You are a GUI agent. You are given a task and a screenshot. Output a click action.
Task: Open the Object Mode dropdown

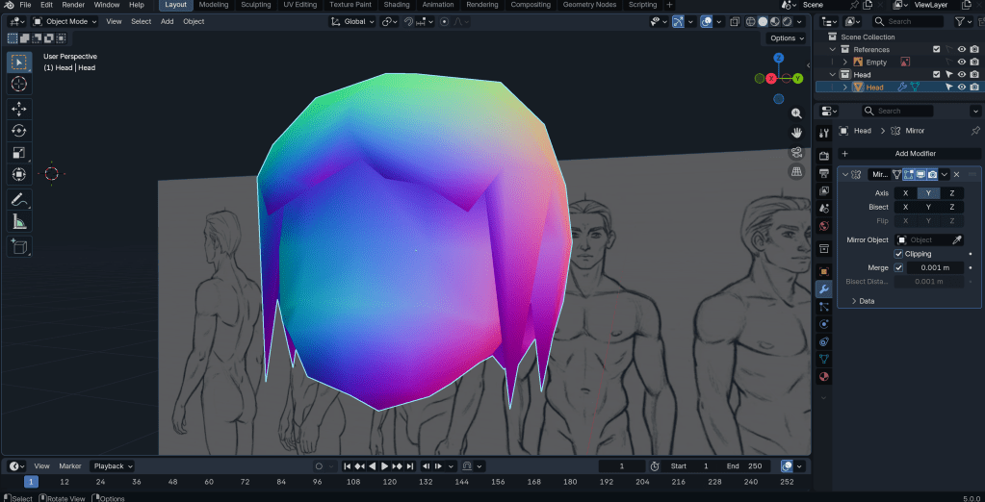(65, 21)
